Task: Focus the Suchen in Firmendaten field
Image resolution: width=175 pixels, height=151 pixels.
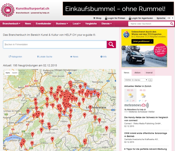Action: pos(55,44)
